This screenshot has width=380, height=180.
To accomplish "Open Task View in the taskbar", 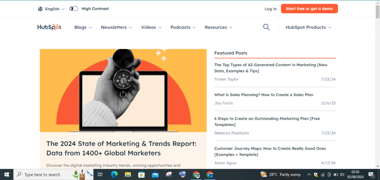I will point(100,174).
